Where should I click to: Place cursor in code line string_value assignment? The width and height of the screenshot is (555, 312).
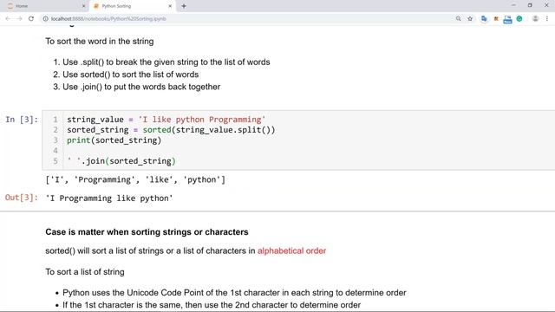pyautogui.click(x=166, y=120)
